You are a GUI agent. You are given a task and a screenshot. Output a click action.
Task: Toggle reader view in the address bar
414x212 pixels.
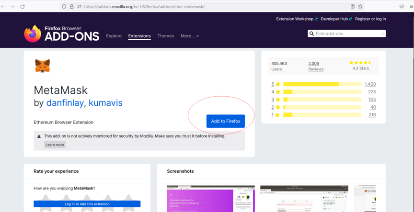pos(353,7)
